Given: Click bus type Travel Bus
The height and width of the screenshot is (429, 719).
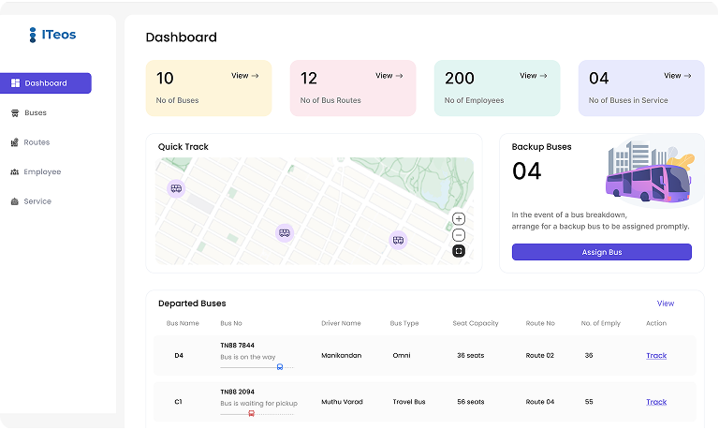Looking at the screenshot, I should point(409,402).
